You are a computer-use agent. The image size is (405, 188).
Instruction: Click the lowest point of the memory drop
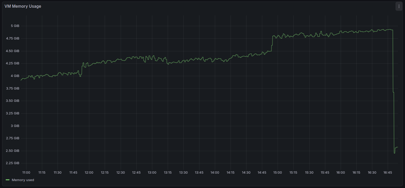[394, 153]
